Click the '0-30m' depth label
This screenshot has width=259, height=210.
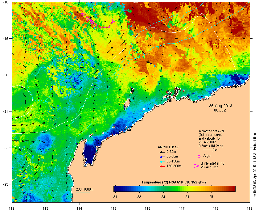(x=171, y=152)
